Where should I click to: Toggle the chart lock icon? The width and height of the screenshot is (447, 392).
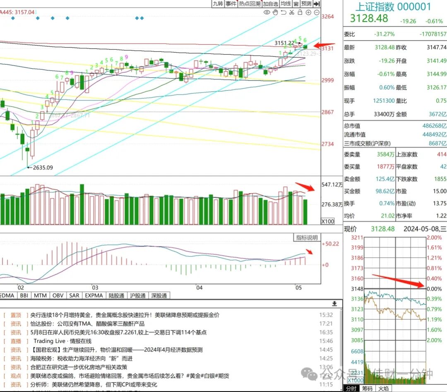tap(300, 12)
